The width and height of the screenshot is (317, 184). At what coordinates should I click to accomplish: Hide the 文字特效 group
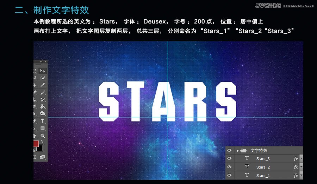229,150
